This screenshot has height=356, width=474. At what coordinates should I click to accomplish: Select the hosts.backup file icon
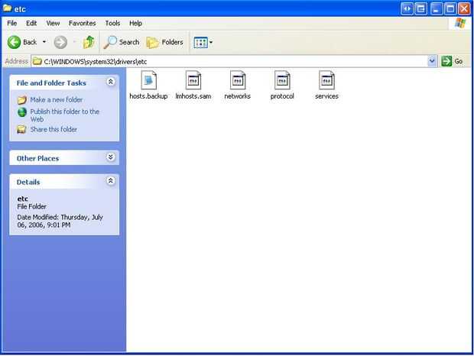[148, 80]
